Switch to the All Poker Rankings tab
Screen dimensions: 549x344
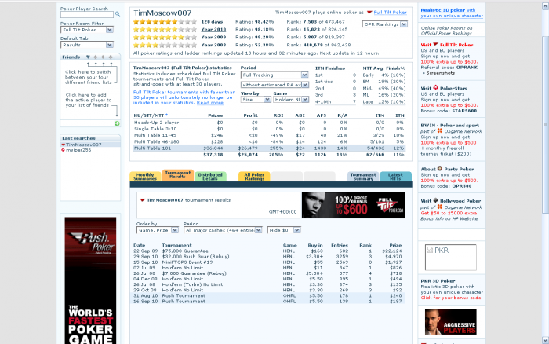254,177
